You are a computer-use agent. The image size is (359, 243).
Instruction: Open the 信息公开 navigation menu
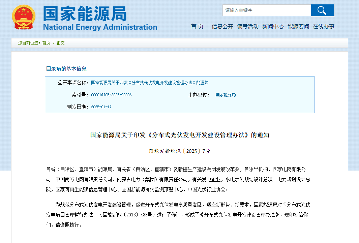(x=222, y=27)
